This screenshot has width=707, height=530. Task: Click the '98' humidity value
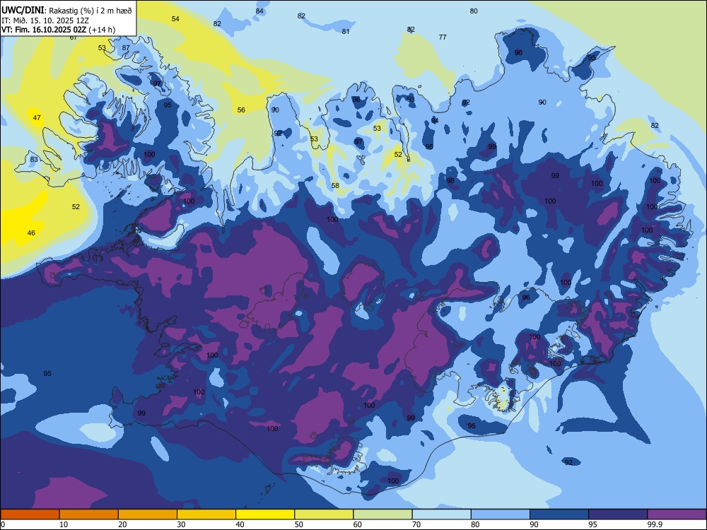(450, 180)
